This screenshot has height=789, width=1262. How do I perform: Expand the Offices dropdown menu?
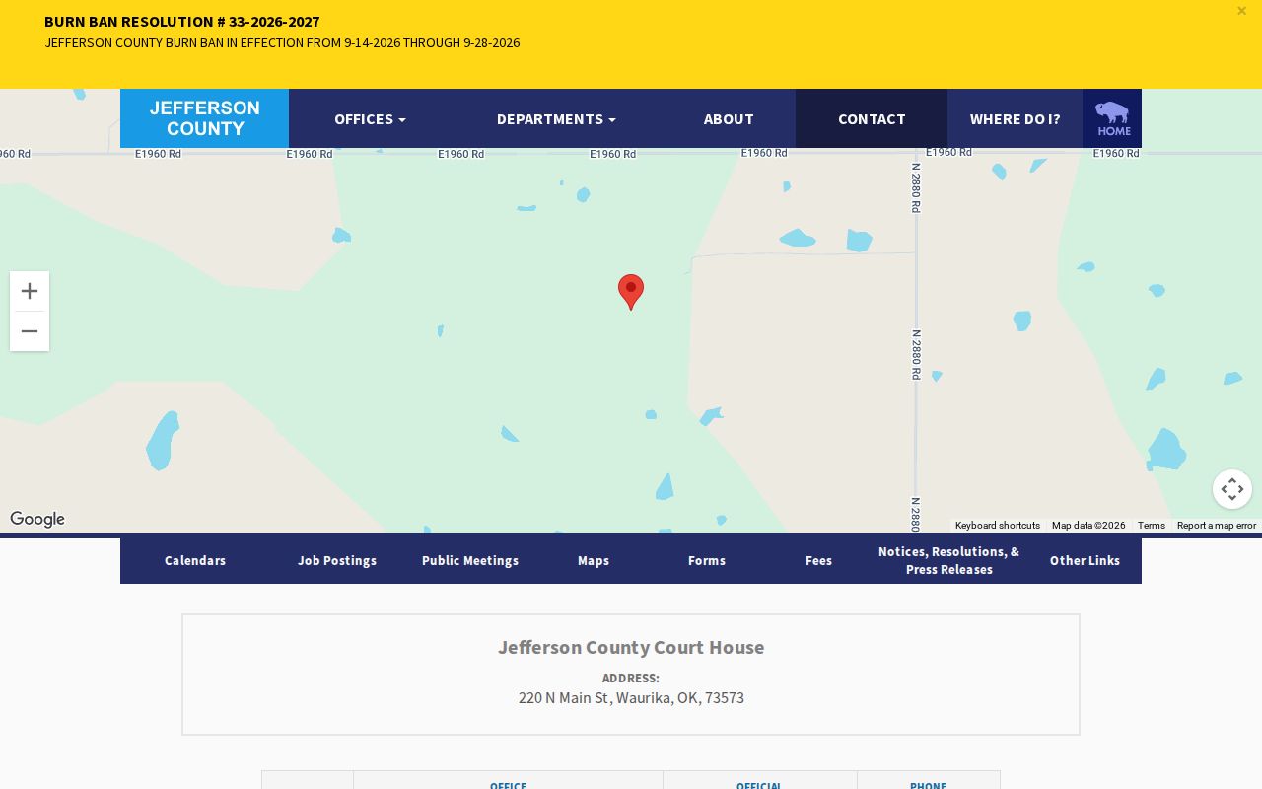coord(370,118)
